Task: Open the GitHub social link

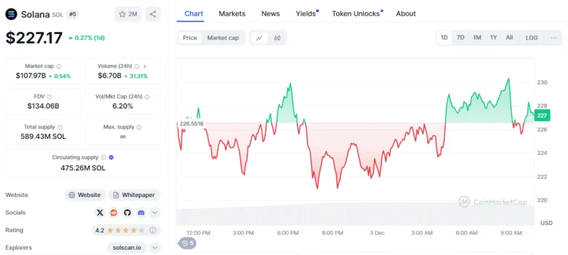Action: pyautogui.click(x=127, y=213)
